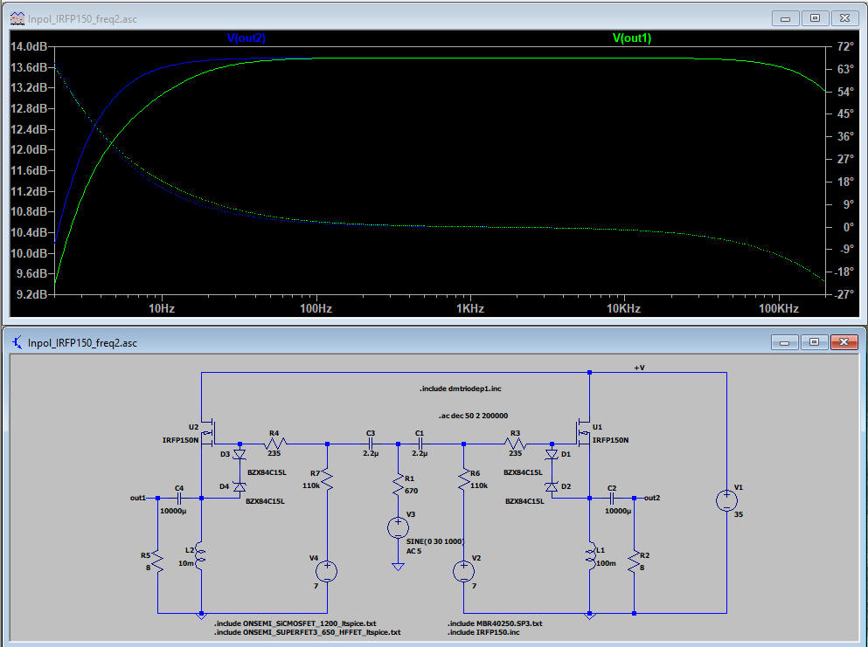Close the plot window
The image size is (868, 647).
click(x=844, y=18)
